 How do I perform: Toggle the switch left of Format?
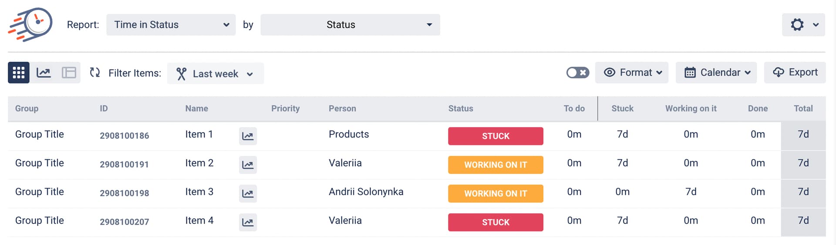(577, 73)
